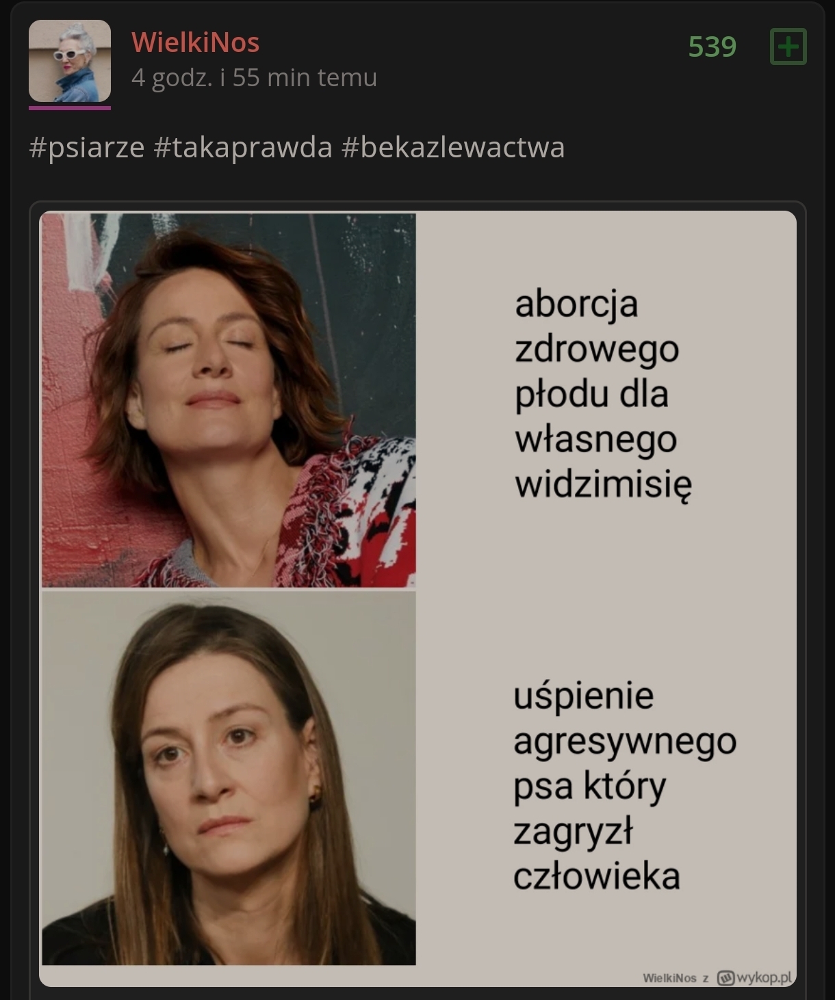The height and width of the screenshot is (1000, 835).
Task: Click the top photo with closed eyes
Action: click(229, 400)
